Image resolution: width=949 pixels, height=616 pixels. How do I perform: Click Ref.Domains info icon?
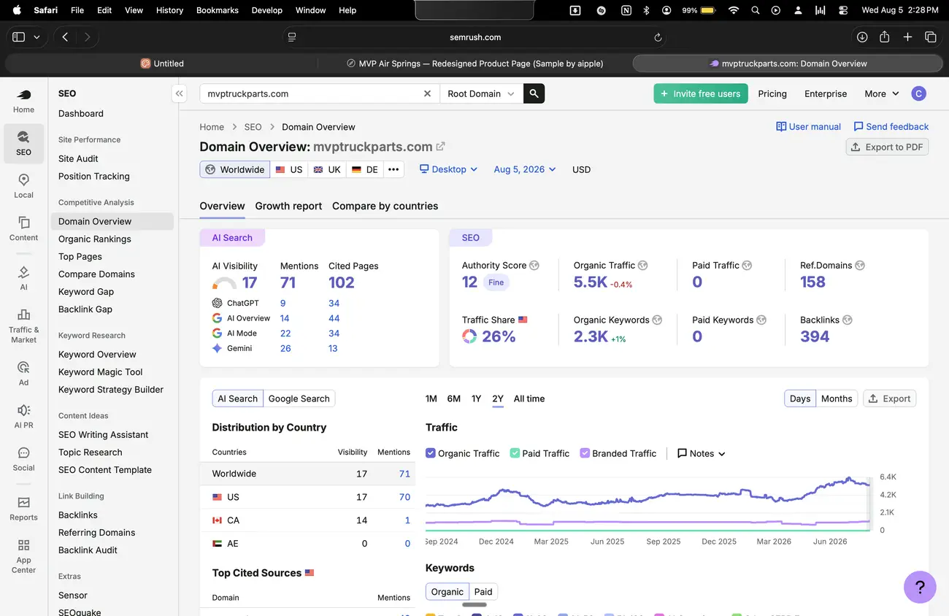[x=859, y=266]
